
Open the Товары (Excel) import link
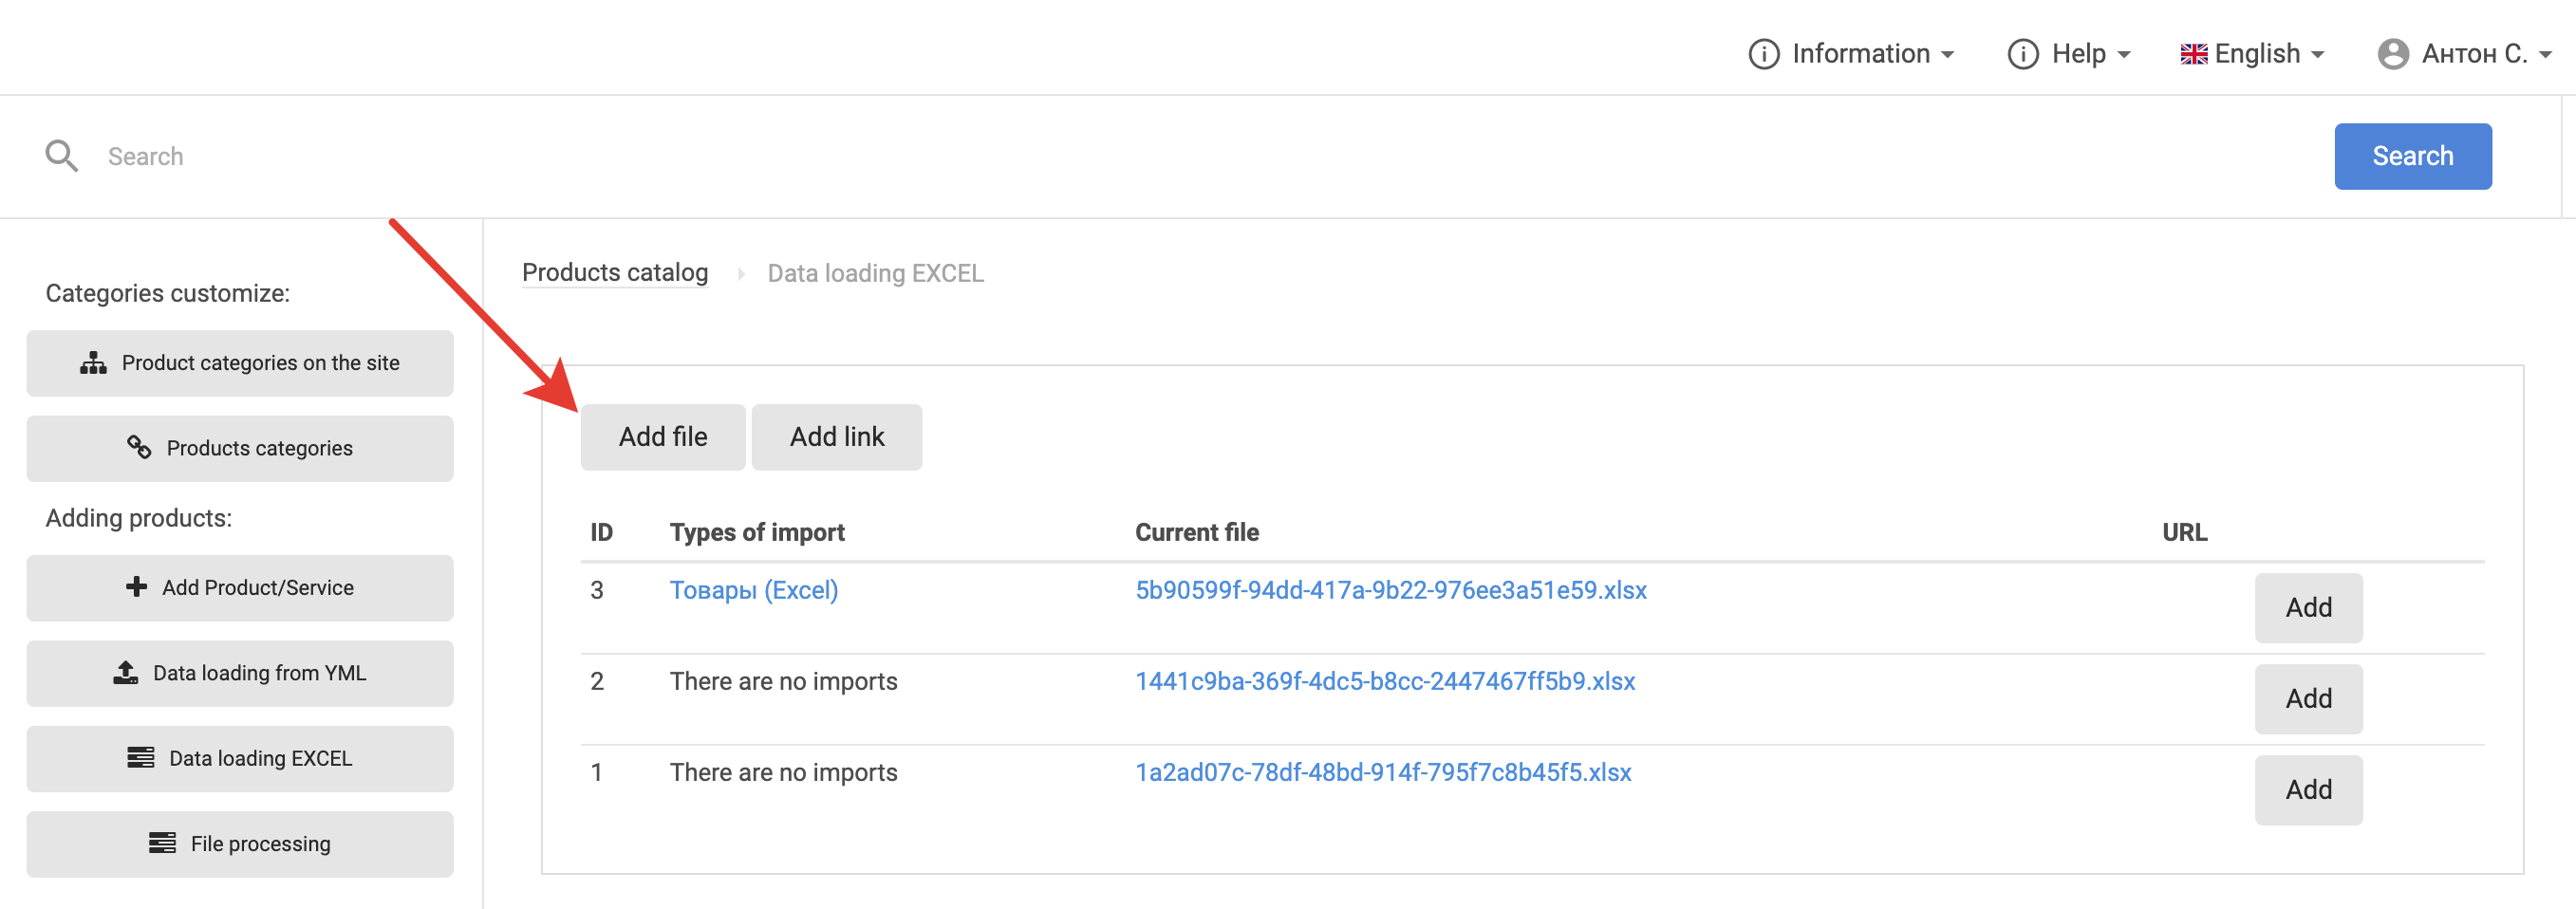(x=753, y=590)
